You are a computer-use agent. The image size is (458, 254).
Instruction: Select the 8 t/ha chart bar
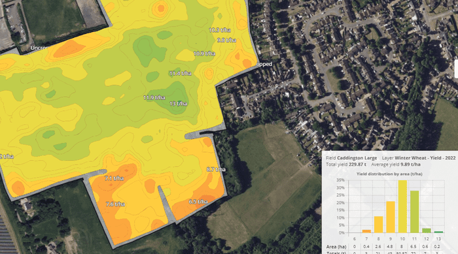379,225
